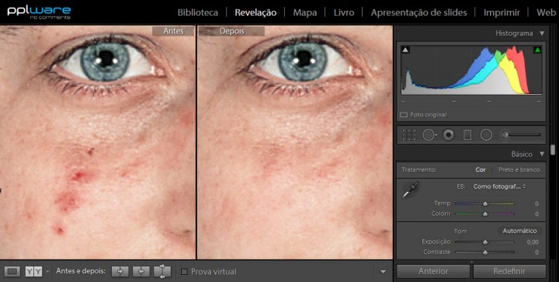Adjust the Exposição slider
Viewport: 559px width, 282px height.
coord(484,242)
